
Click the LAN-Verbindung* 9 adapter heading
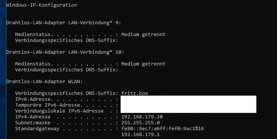(x=63, y=23)
